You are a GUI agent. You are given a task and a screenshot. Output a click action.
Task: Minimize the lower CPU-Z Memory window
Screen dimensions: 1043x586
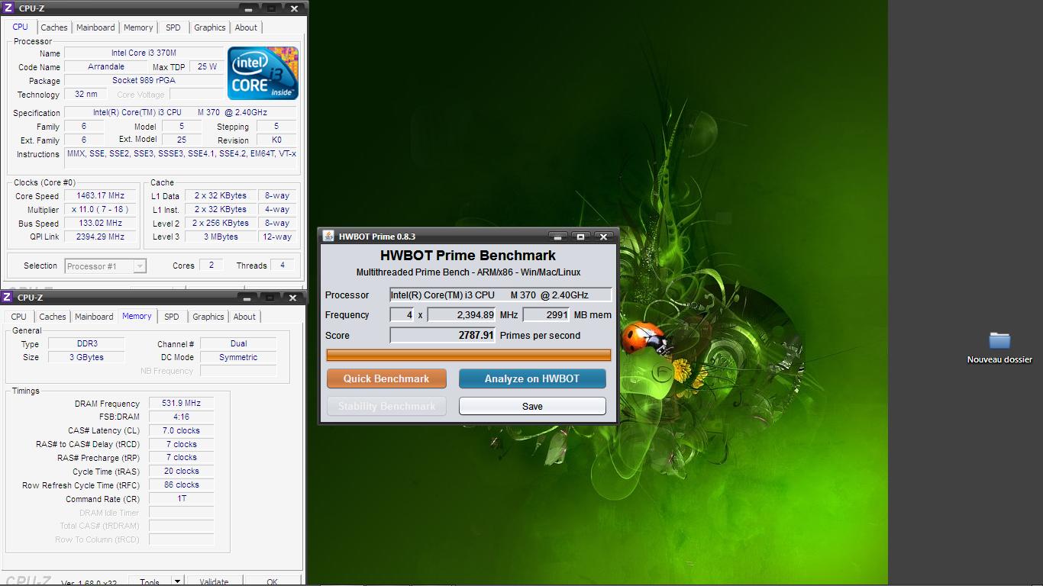pyautogui.click(x=247, y=298)
